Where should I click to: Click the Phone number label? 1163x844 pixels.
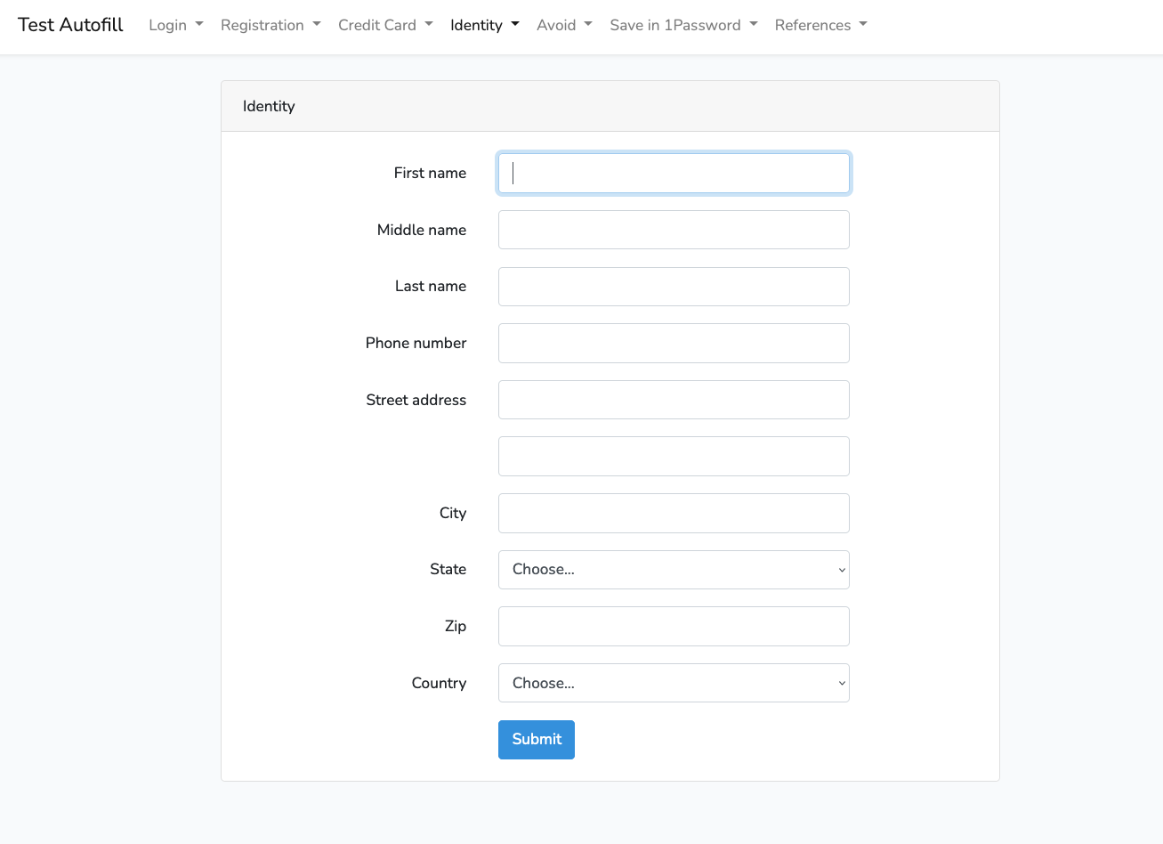(x=416, y=343)
